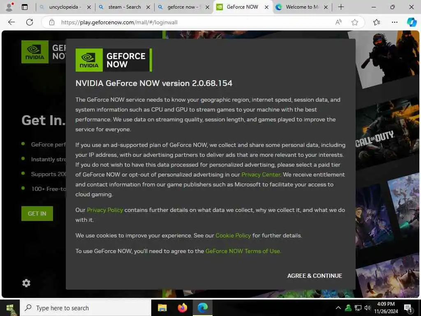Open File Explorer from the taskbar
The image size is (421, 316).
click(162, 308)
